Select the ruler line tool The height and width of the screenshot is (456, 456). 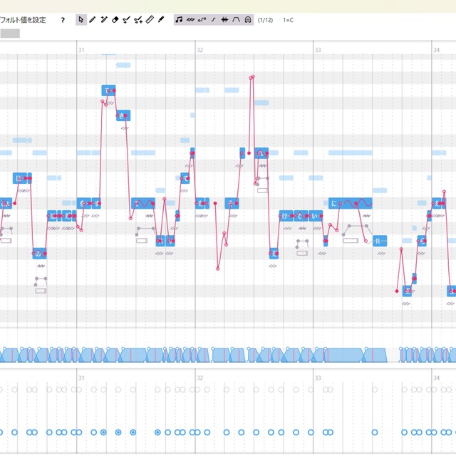coord(150,20)
